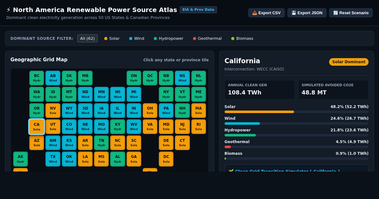Select the NY state tile
379x199 pixels.
(166, 94)
